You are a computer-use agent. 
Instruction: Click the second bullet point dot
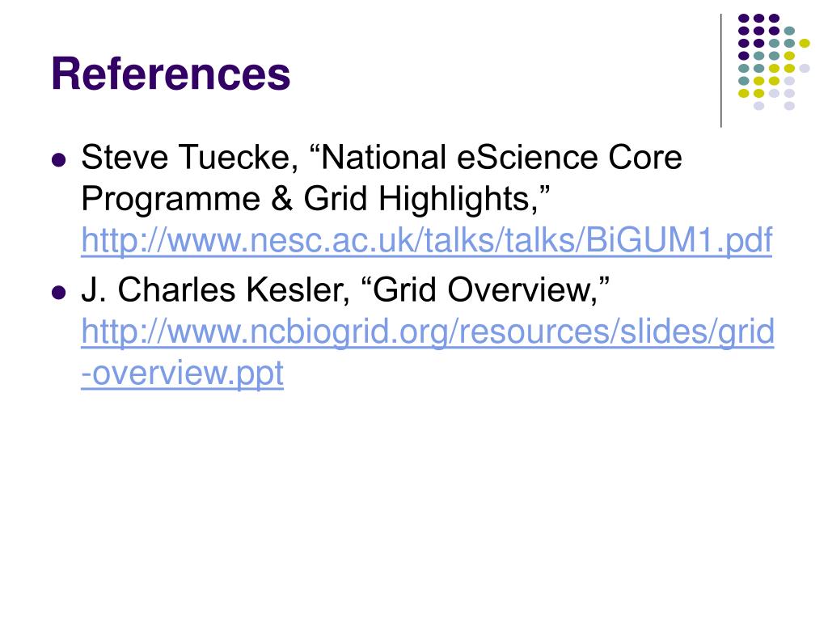click(x=59, y=292)
